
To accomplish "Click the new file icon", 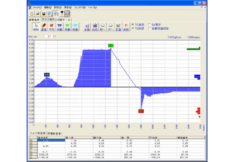I will (x=32, y=14).
